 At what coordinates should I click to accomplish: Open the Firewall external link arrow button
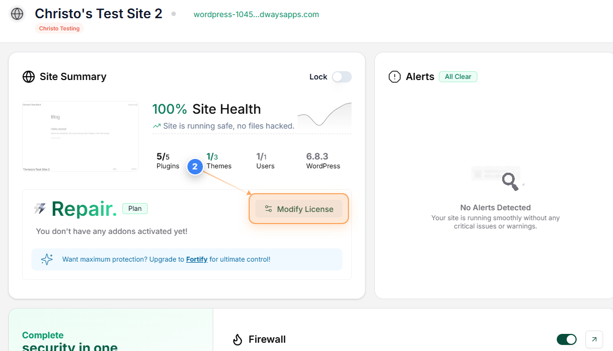(x=594, y=339)
